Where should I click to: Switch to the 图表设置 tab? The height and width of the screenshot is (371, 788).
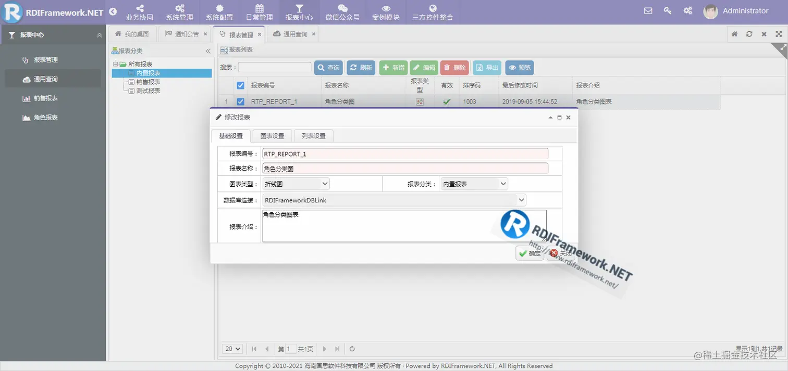pos(271,135)
